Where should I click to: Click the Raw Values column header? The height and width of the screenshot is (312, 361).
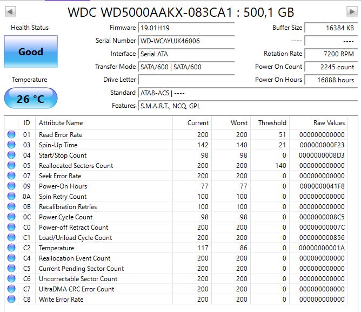(x=318, y=123)
